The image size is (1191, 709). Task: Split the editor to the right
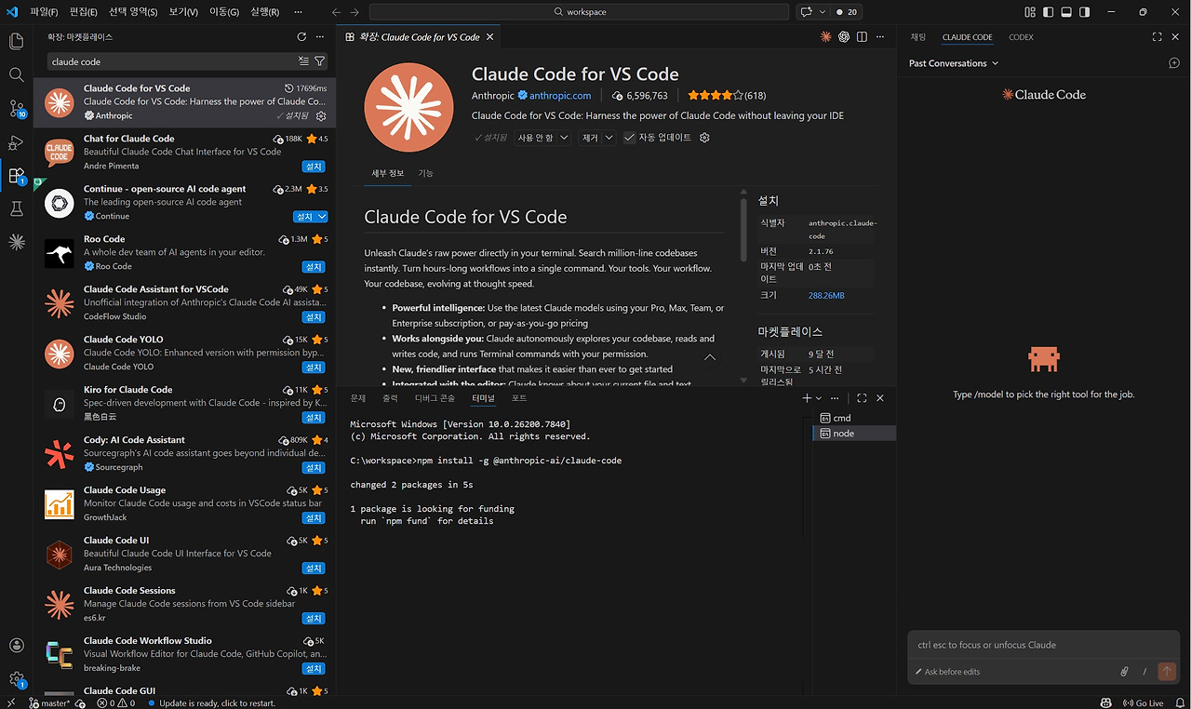pos(862,37)
